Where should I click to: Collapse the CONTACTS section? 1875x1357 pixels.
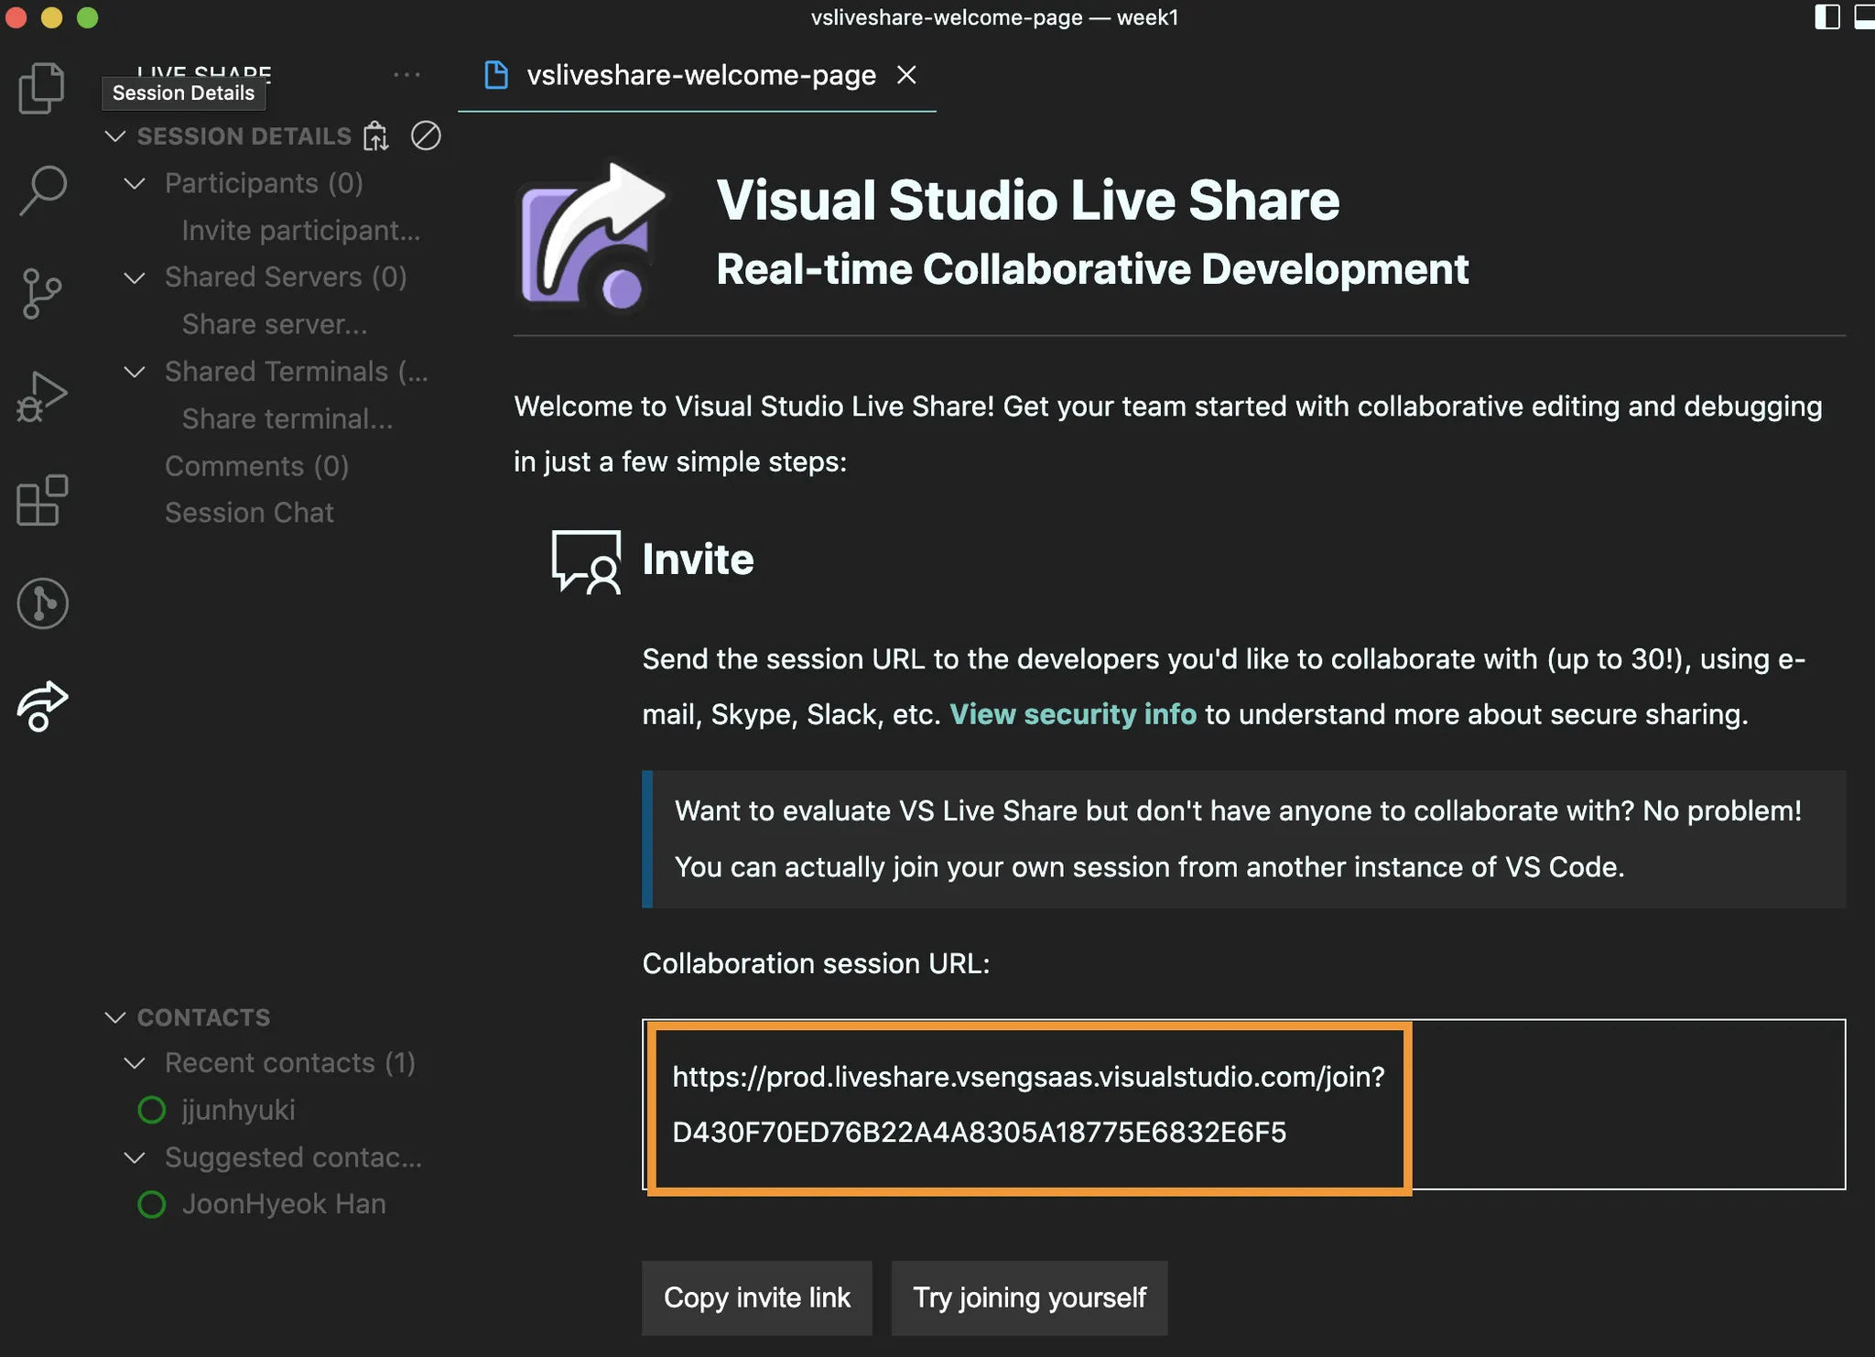pyautogui.click(x=115, y=1017)
